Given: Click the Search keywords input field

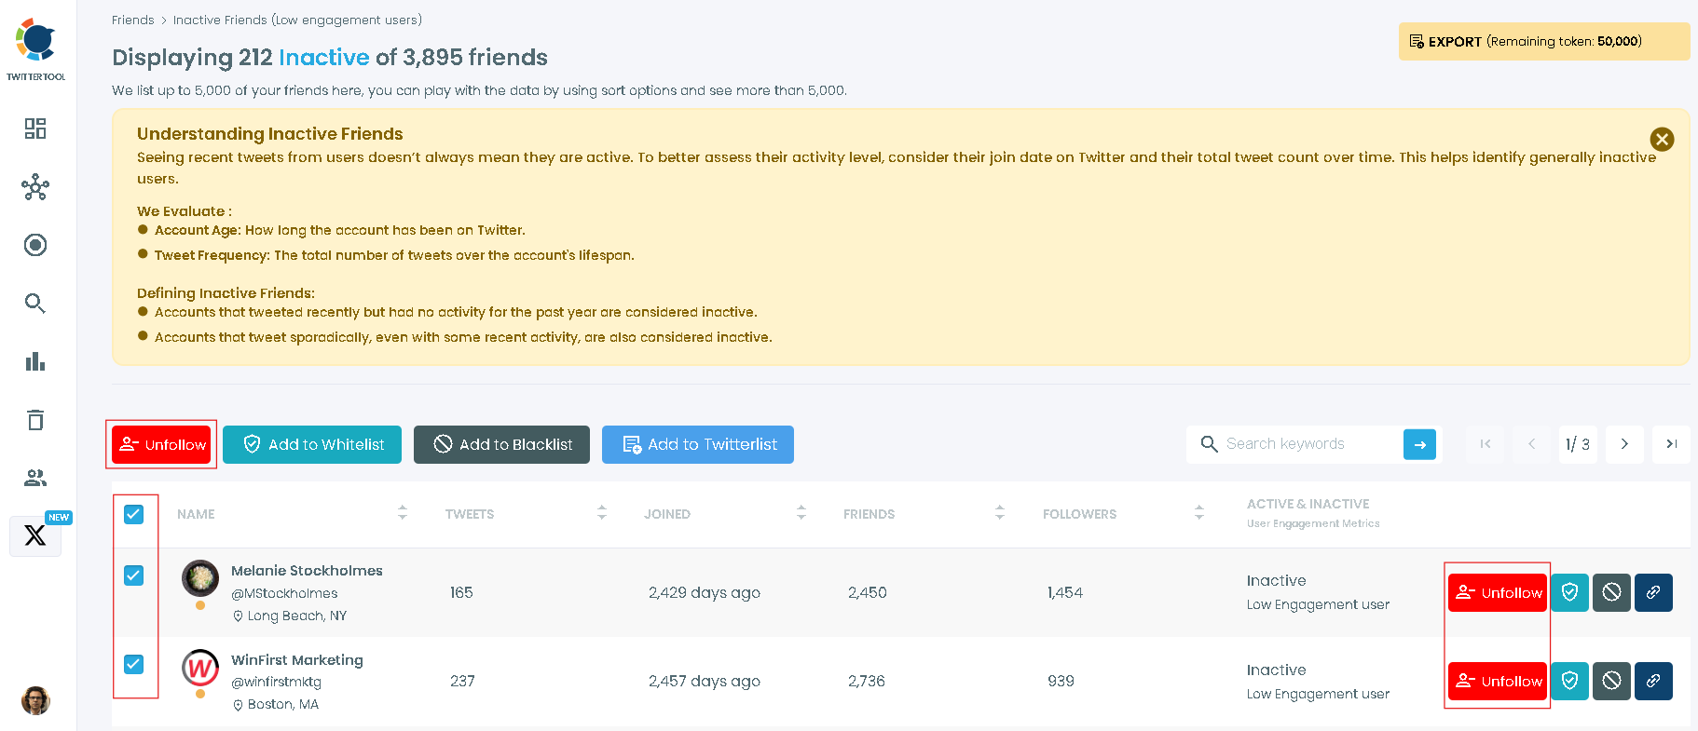Looking at the screenshot, I should (x=1309, y=444).
